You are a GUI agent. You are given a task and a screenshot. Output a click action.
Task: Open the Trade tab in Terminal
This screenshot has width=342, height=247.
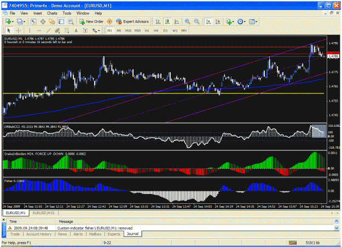coord(15,234)
